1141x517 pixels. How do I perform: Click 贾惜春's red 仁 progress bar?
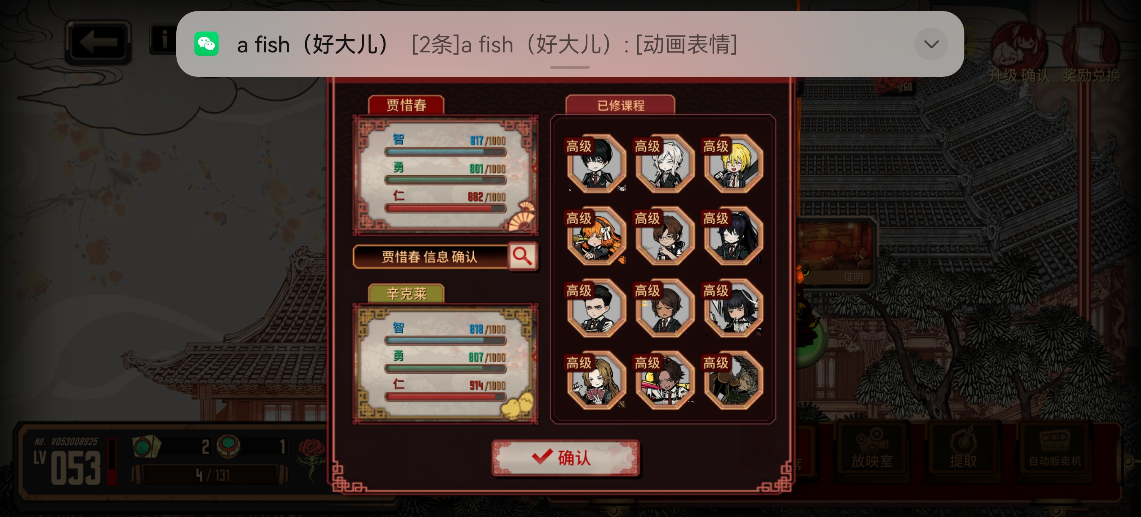tap(445, 209)
